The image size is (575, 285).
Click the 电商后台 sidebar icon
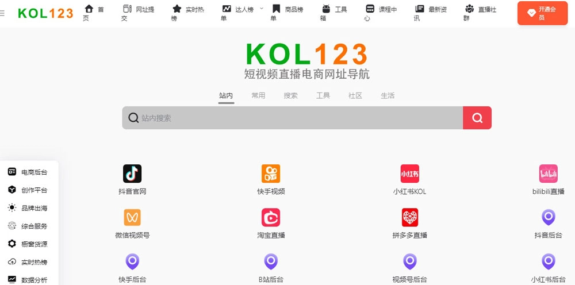pyautogui.click(x=12, y=172)
